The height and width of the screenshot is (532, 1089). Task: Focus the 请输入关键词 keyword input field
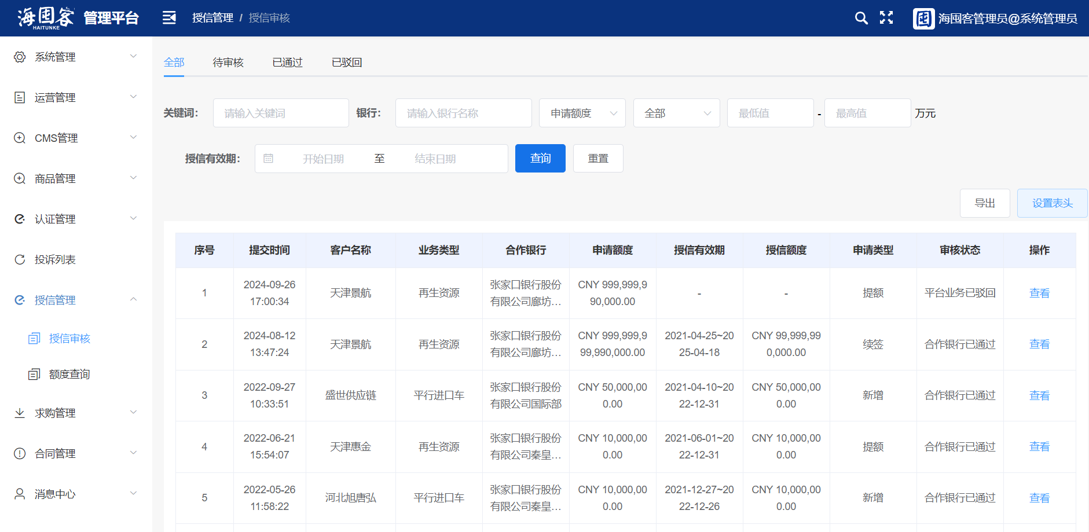point(281,113)
